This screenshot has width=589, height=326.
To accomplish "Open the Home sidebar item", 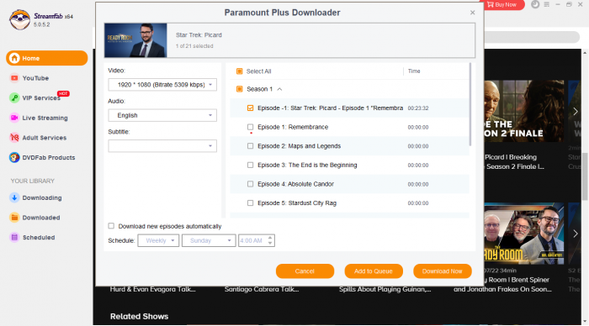I will [x=46, y=58].
